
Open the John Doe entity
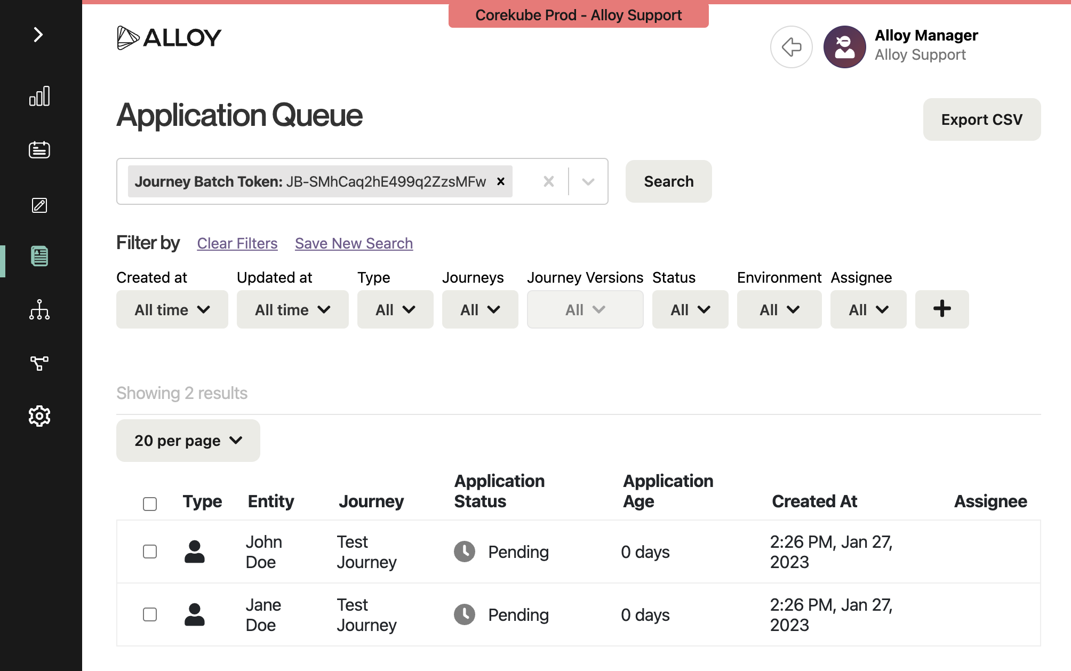[264, 552]
